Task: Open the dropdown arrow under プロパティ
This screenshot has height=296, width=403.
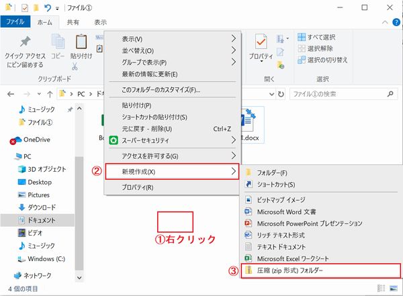Action: [x=261, y=62]
